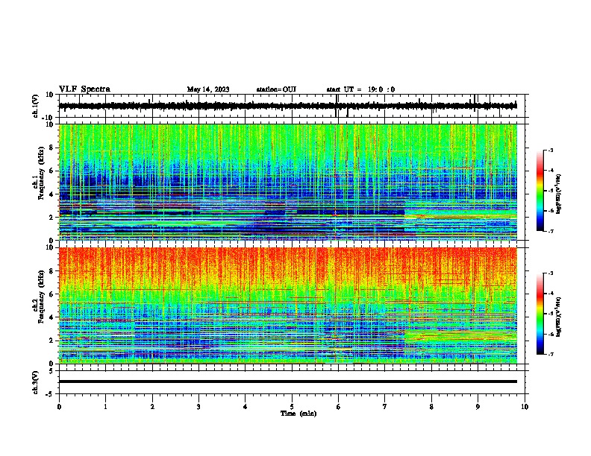Click the "2" kHz tick on ch.2 frequency axis
The height and width of the screenshot is (456, 591).
pos(52,341)
